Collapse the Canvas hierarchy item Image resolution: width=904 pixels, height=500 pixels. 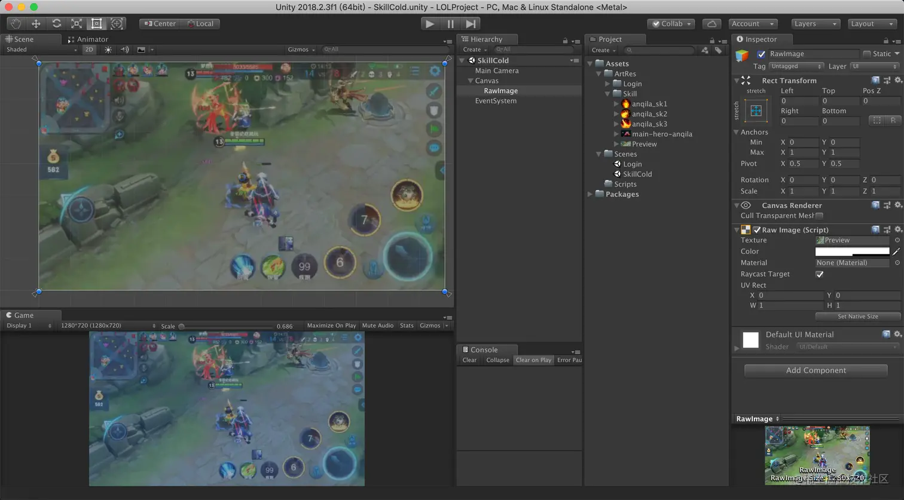point(471,81)
